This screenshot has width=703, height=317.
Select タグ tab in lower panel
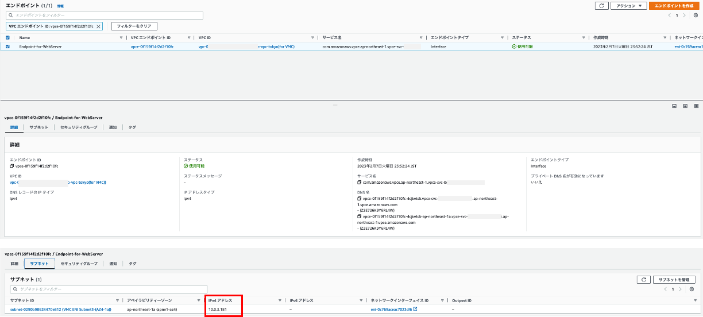coord(132,263)
